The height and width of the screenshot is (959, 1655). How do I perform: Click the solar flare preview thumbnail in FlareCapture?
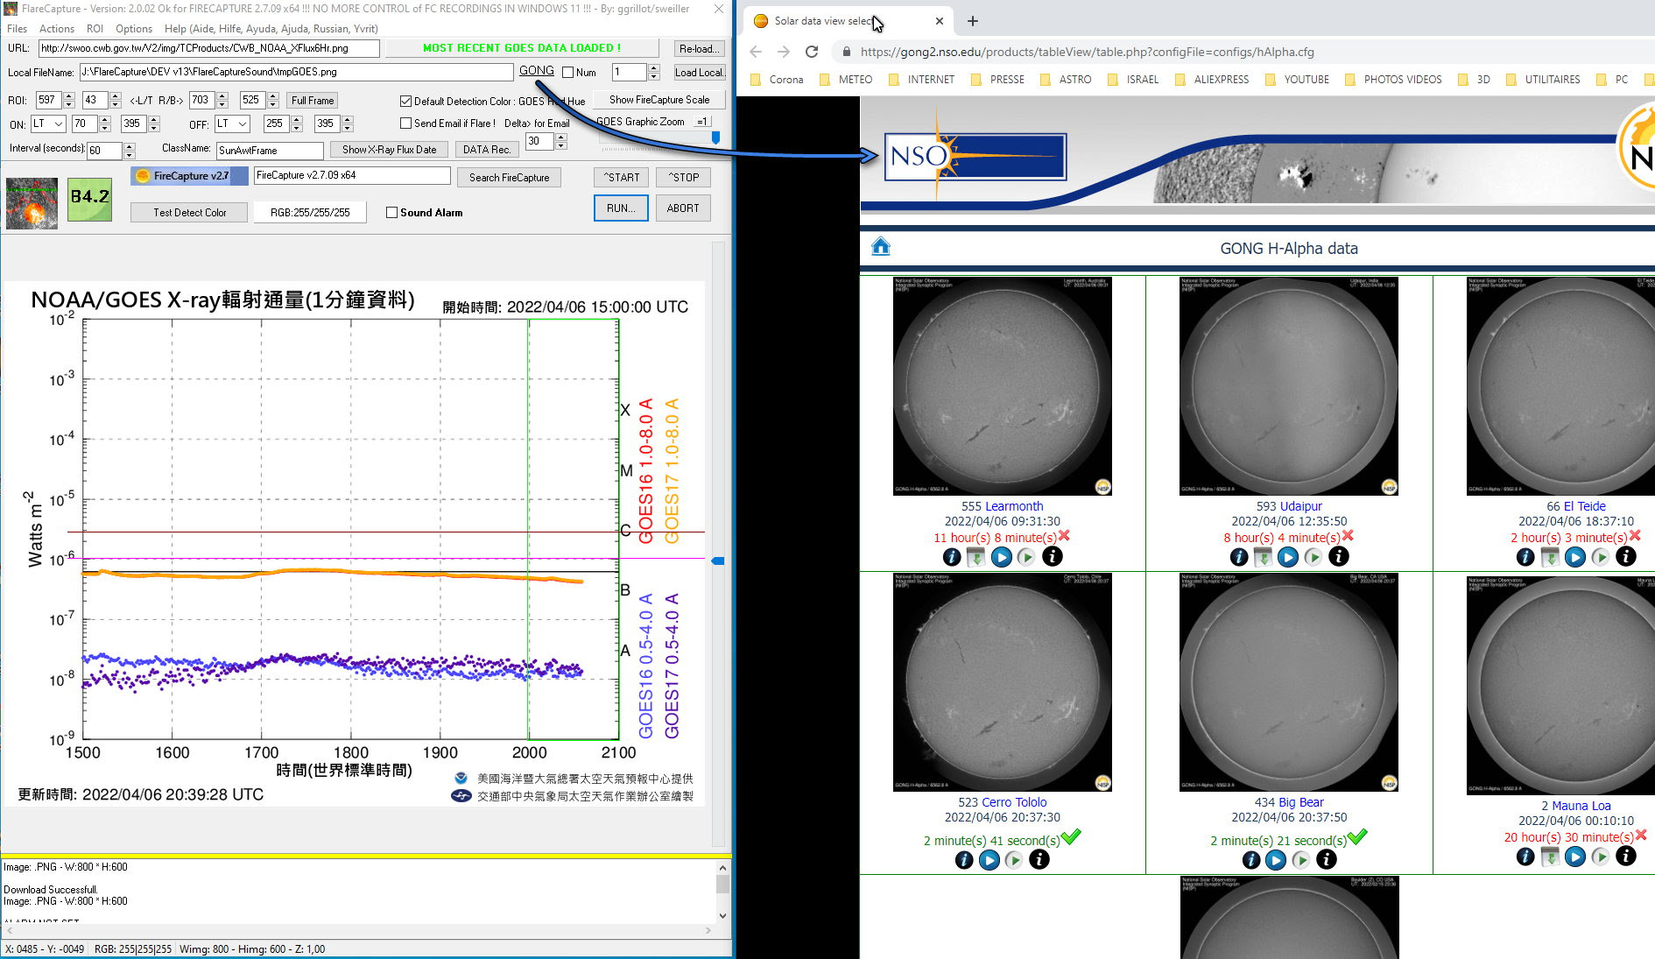(32, 203)
